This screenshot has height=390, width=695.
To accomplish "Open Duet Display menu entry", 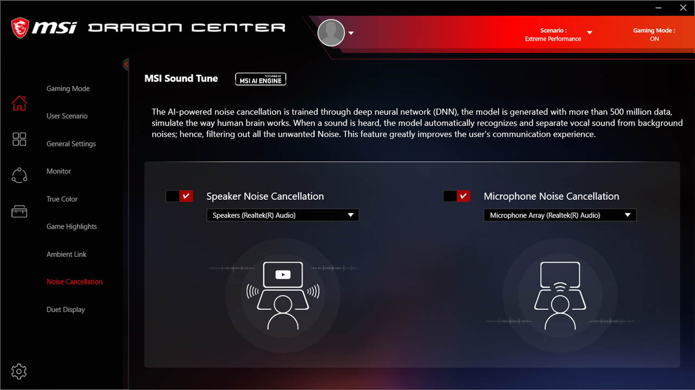I will 66,309.
